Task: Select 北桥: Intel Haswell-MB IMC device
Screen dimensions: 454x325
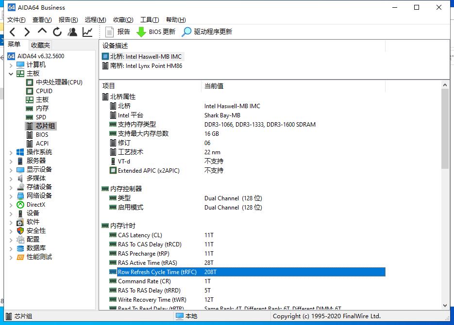Action: pyautogui.click(x=142, y=57)
